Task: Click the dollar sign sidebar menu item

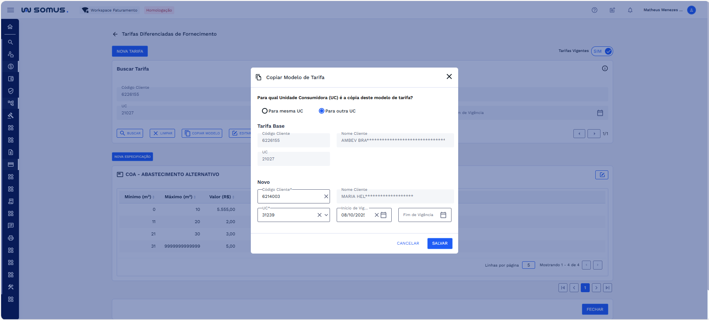Action: [10, 66]
